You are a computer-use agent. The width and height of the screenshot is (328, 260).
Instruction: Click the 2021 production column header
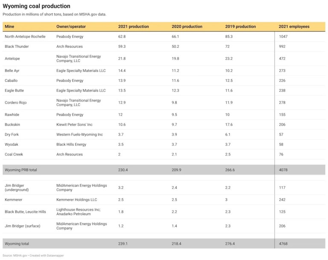point(133,26)
